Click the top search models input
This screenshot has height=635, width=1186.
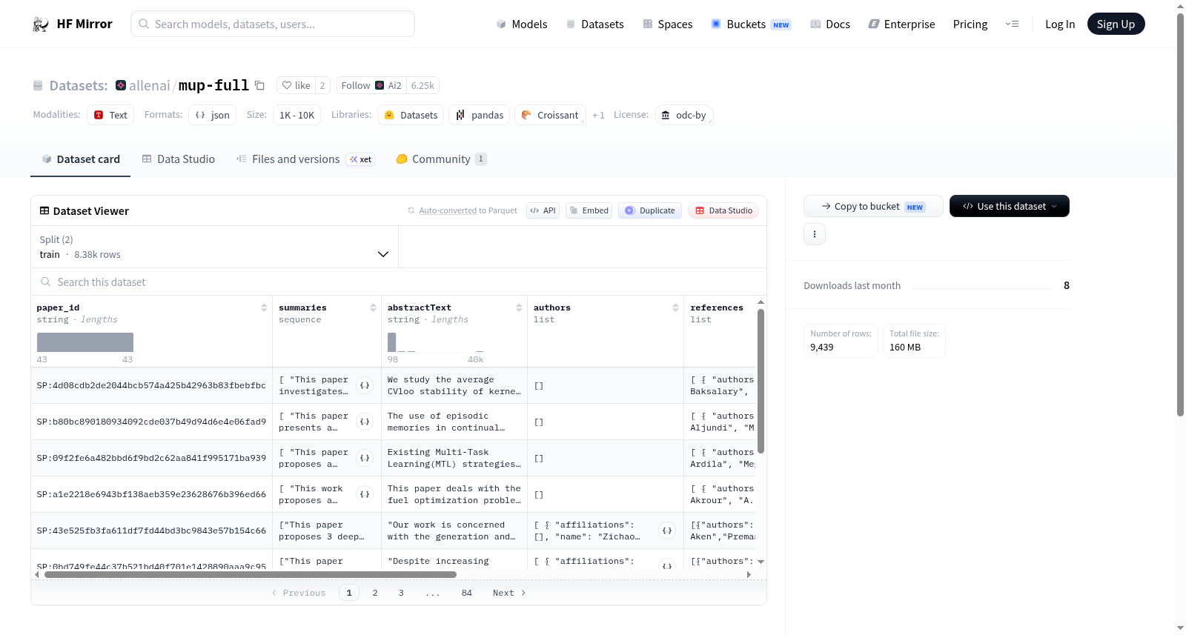pos(273,24)
